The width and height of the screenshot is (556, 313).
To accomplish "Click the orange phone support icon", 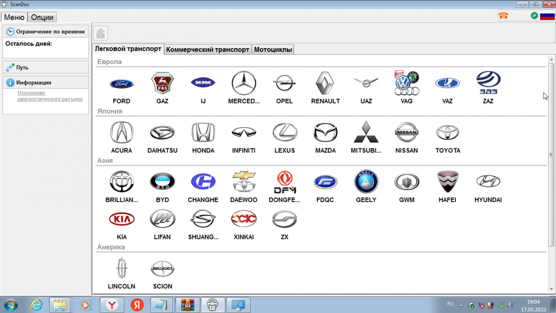I will [x=503, y=16].
